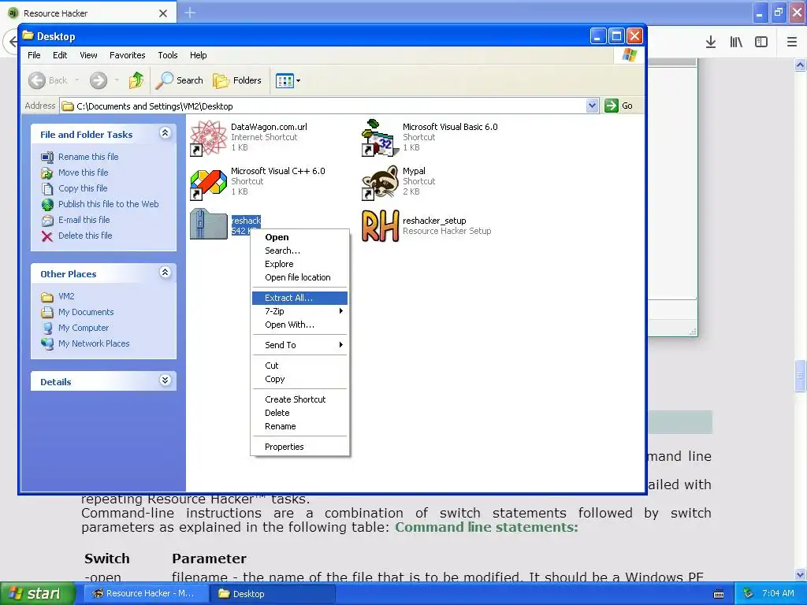The width and height of the screenshot is (807, 605).
Task: Expand the 7-Zip submenu
Action: [299, 311]
